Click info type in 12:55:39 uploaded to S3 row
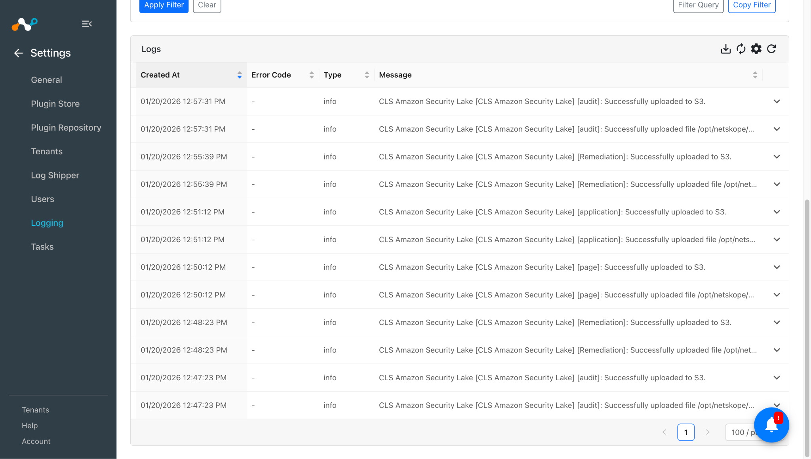 [x=330, y=157]
